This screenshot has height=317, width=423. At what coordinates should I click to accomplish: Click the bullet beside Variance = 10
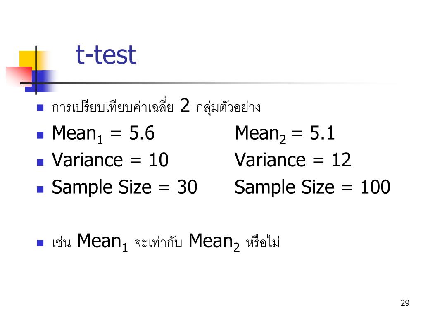[x=40, y=162]
